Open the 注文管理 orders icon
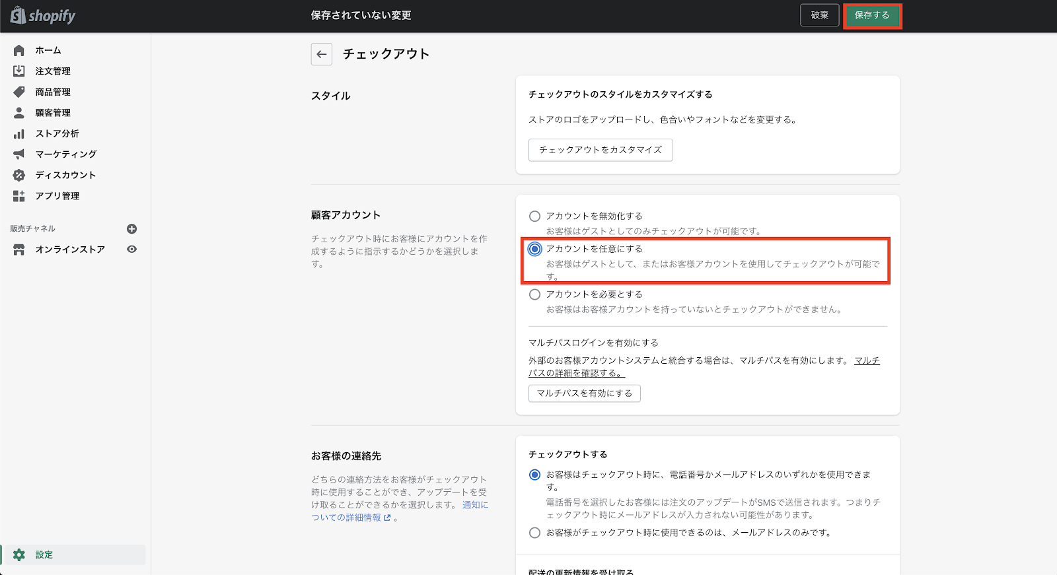1057x575 pixels. [19, 71]
